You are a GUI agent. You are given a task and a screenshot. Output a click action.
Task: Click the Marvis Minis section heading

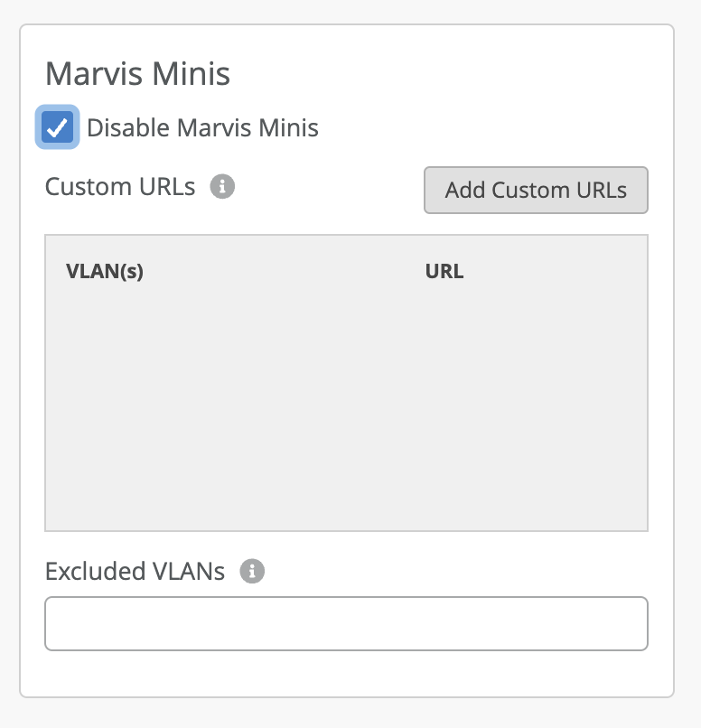coord(137,73)
